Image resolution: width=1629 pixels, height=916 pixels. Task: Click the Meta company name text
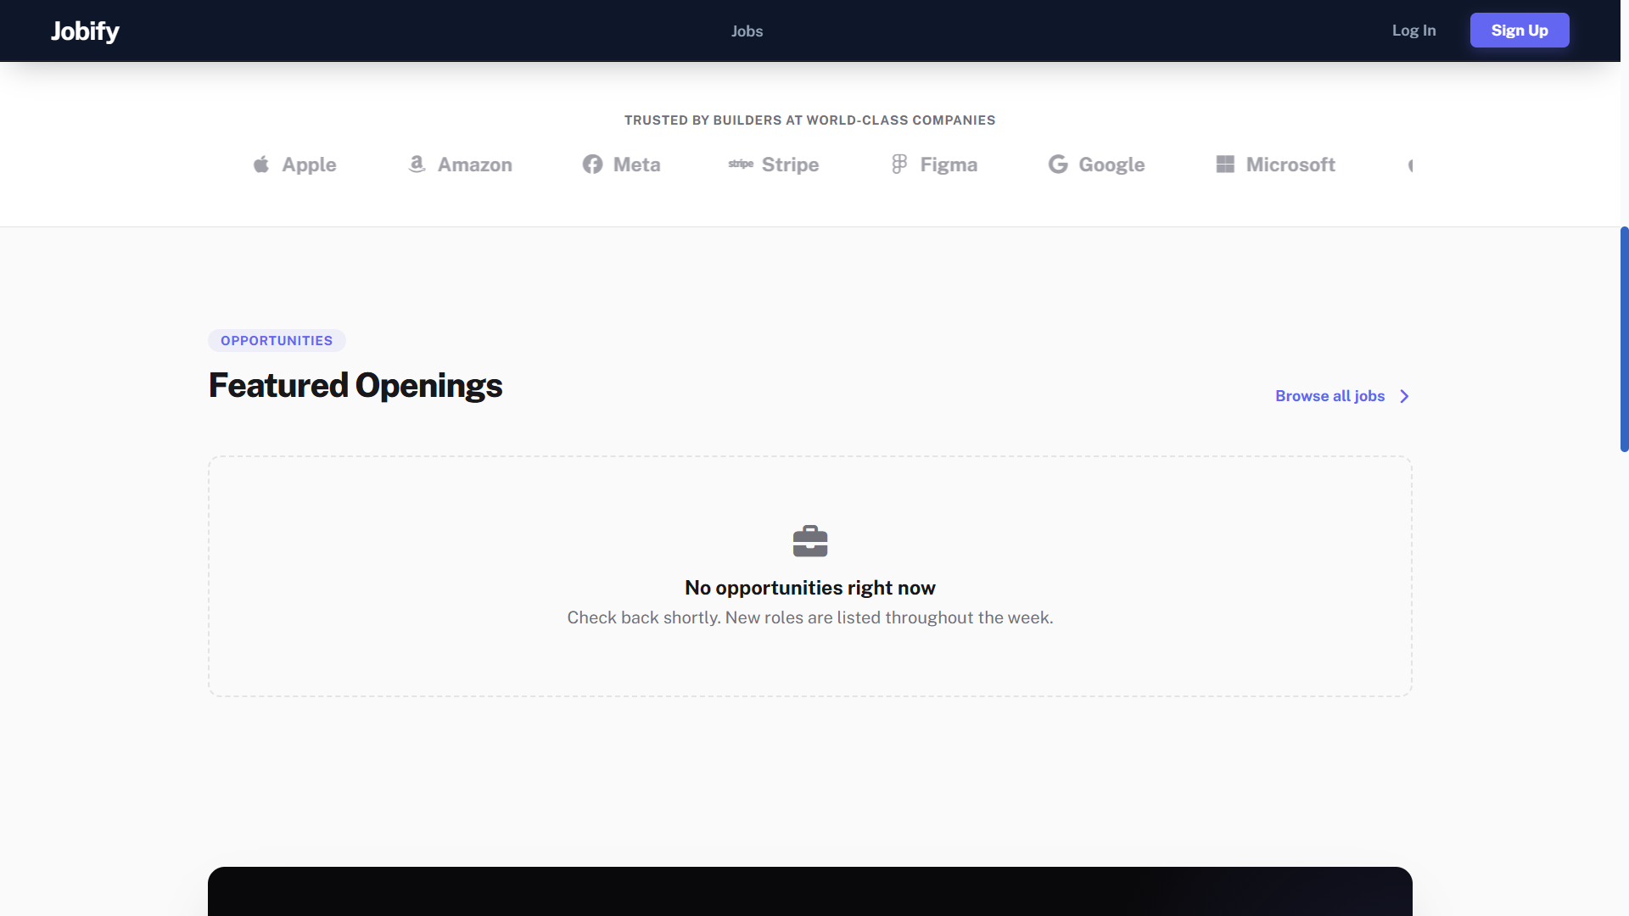[x=637, y=165]
